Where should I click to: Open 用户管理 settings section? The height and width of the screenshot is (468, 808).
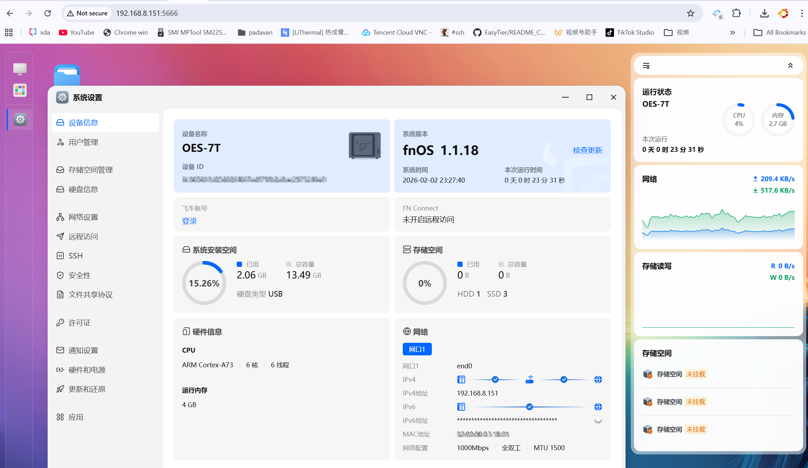[83, 142]
